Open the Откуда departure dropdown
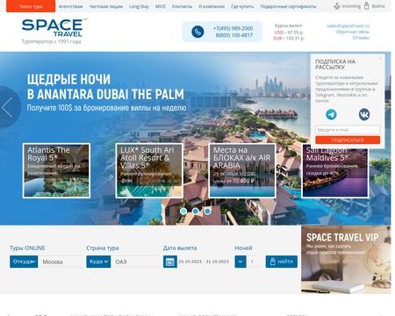This screenshot has height=316, width=395. click(x=24, y=262)
